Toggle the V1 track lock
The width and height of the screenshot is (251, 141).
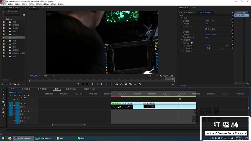(14, 105)
